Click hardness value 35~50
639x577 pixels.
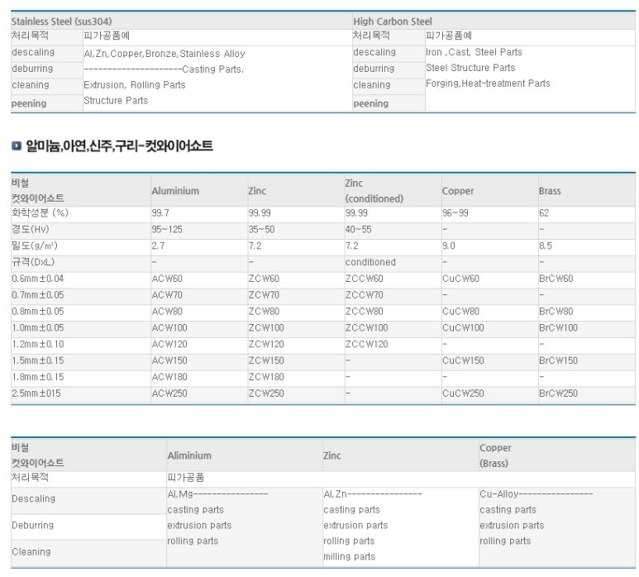pos(261,230)
